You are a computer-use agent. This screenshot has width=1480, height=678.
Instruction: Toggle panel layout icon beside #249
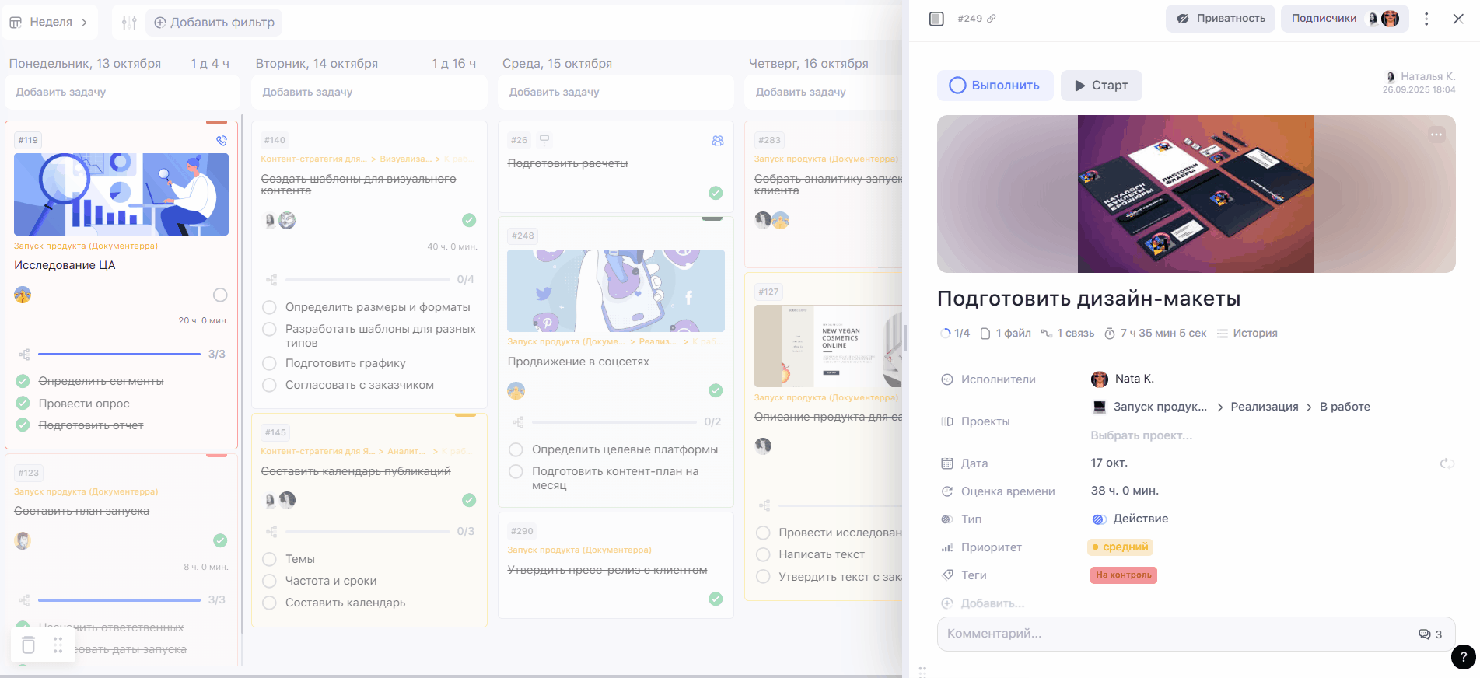(936, 19)
